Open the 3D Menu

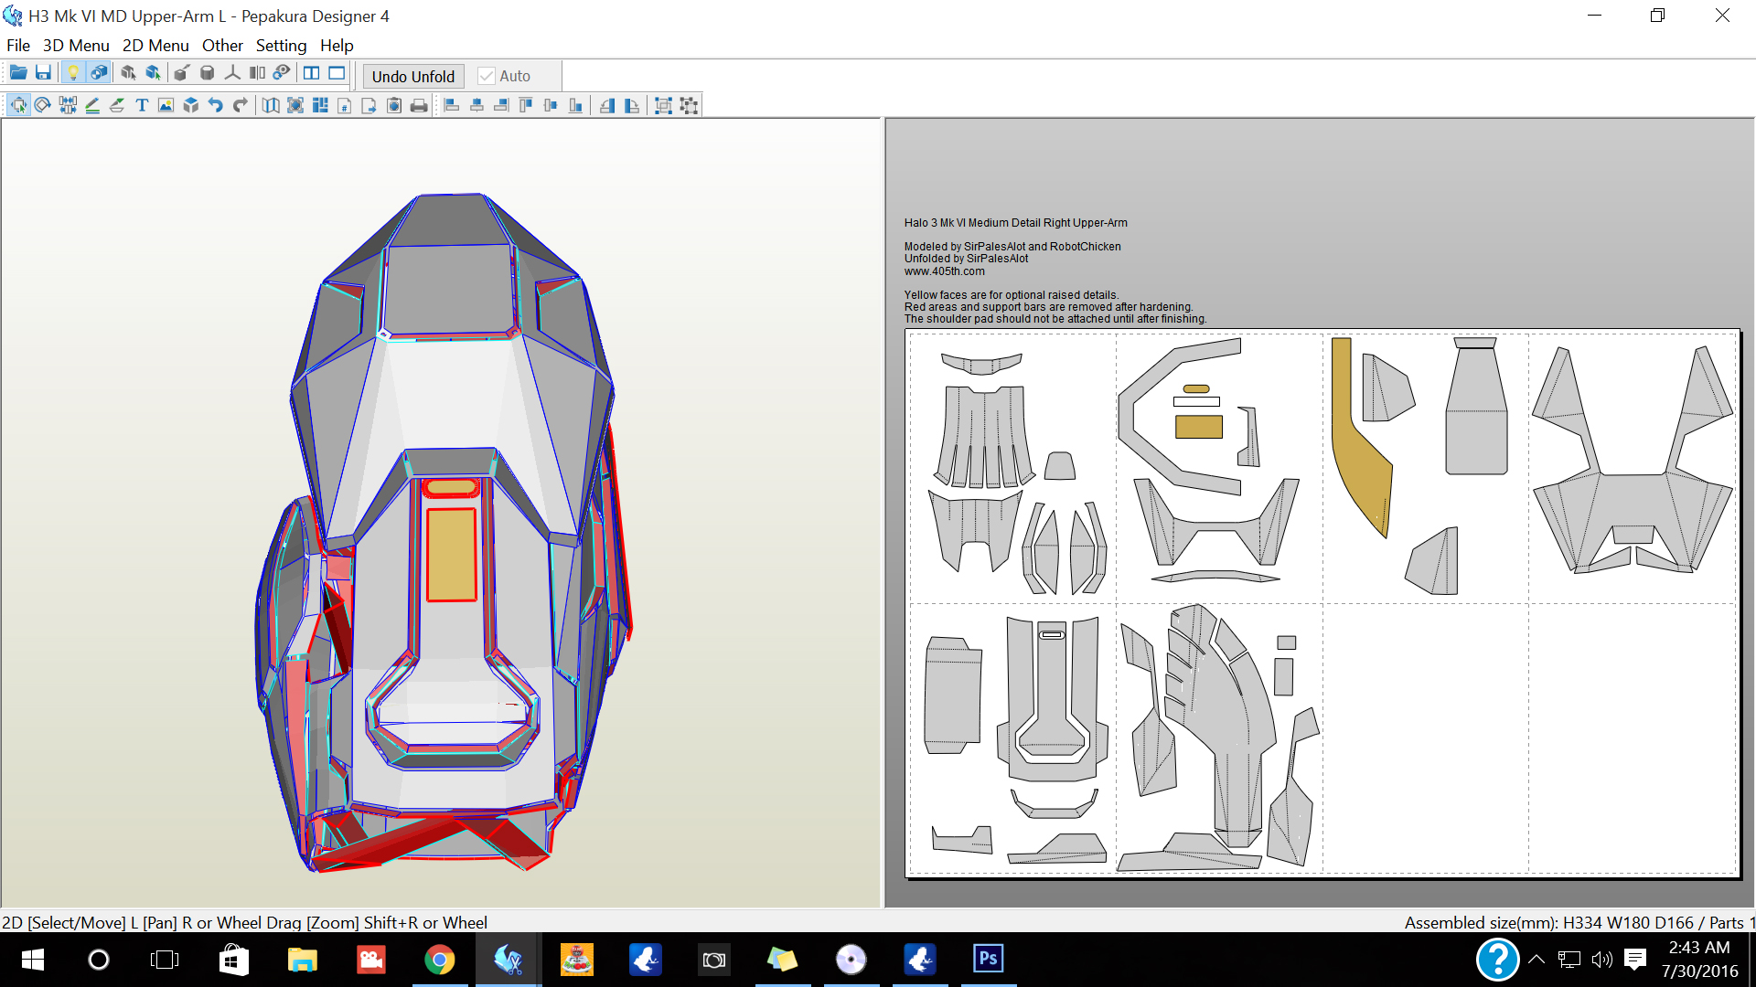(x=76, y=45)
